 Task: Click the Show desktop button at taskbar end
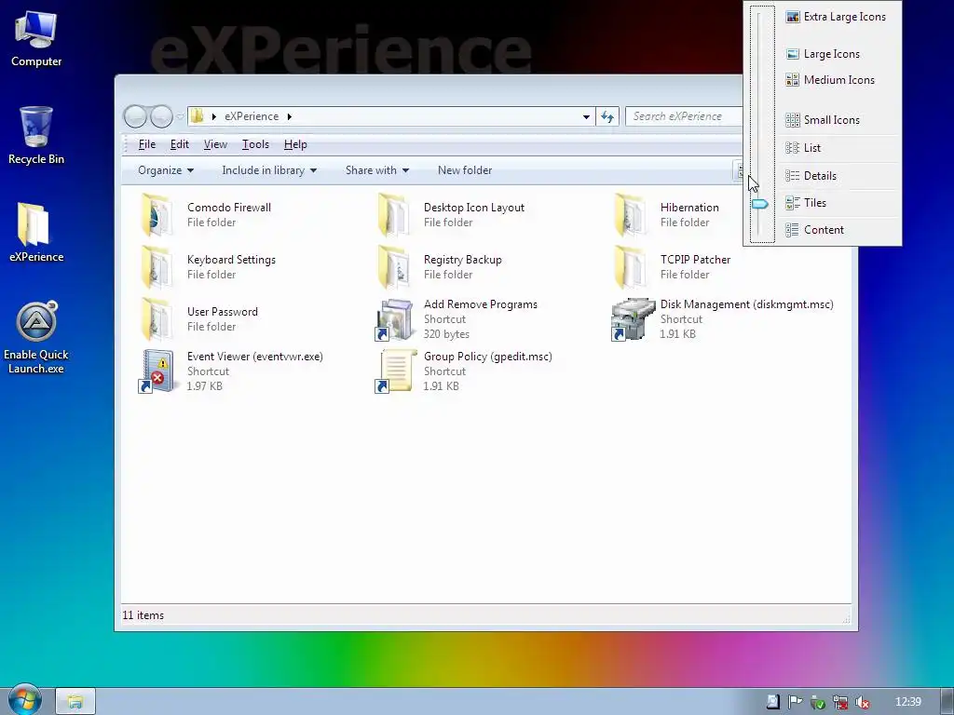coord(947,702)
